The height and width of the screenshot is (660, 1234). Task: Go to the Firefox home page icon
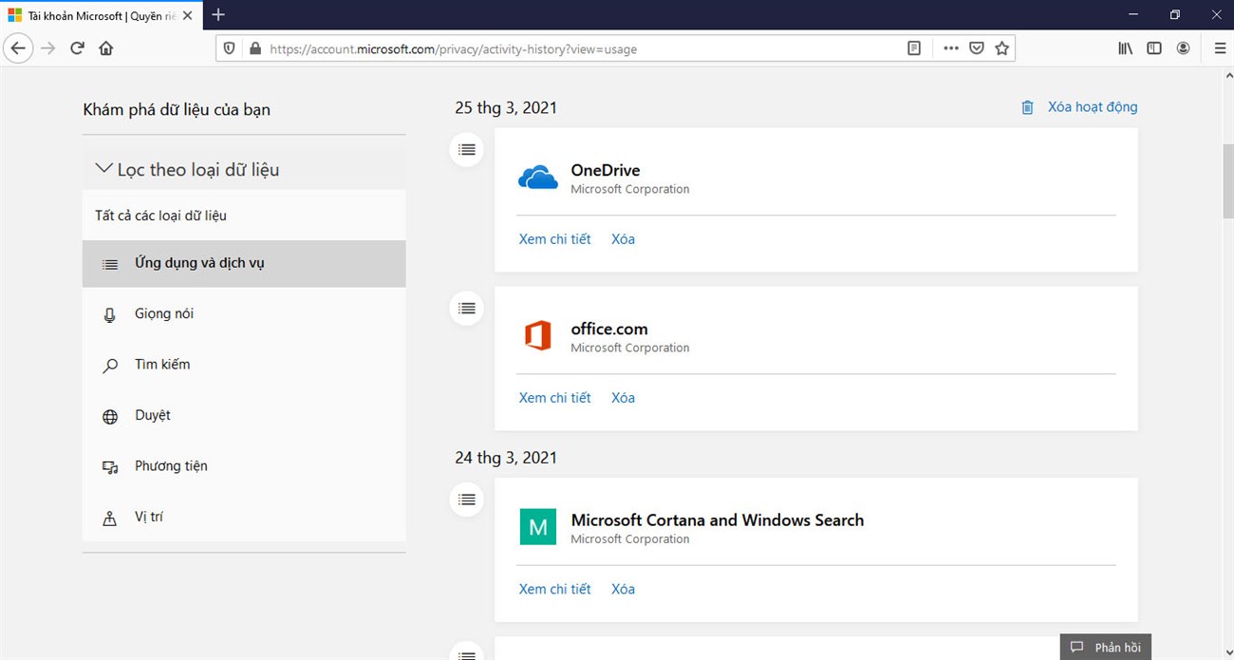(106, 48)
